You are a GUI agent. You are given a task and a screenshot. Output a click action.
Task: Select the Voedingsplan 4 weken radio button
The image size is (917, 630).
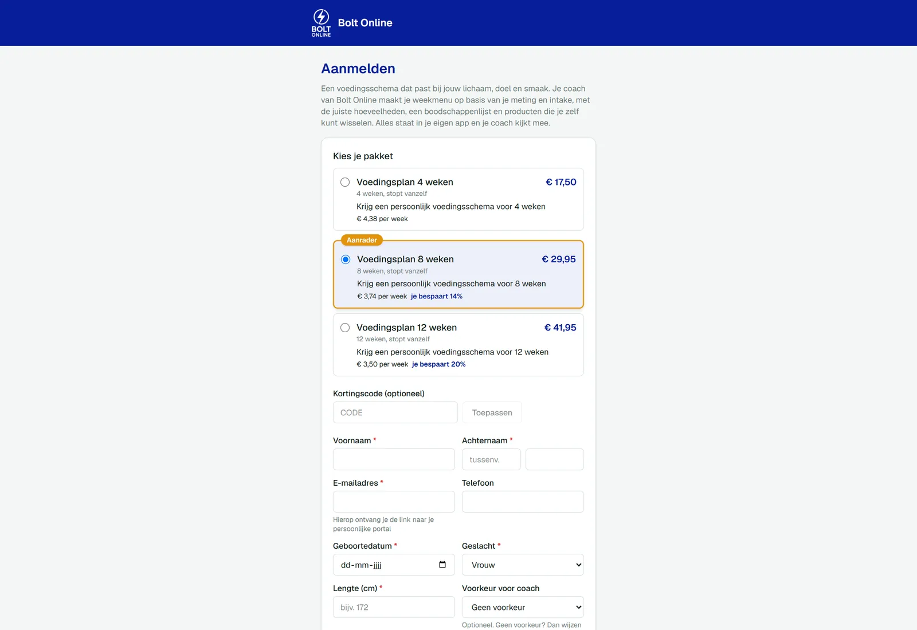pos(345,182)
